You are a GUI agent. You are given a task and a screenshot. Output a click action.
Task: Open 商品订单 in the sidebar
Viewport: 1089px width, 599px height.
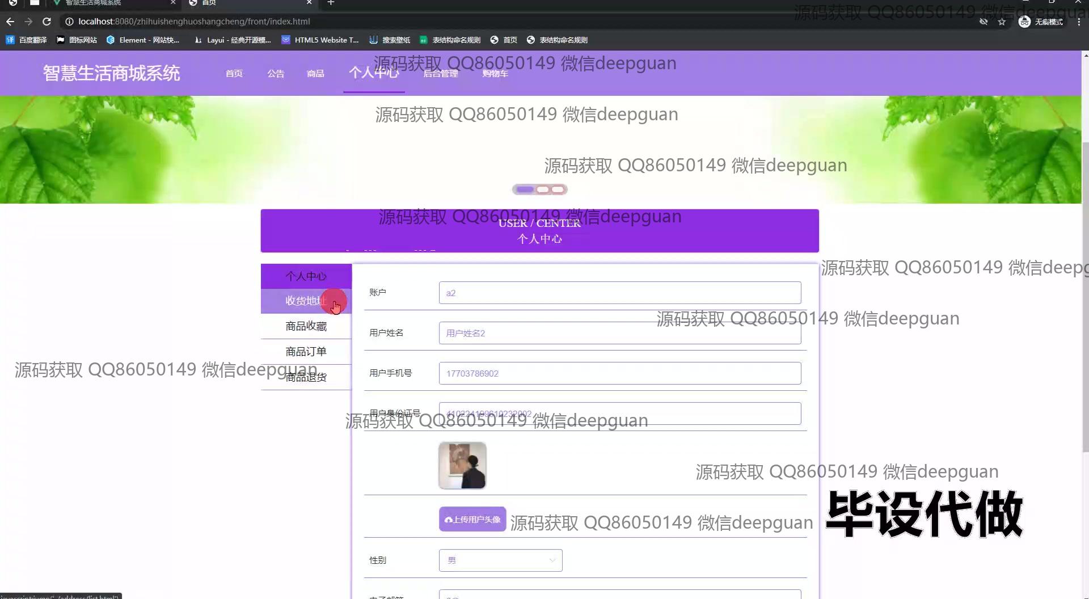(306, 352)
